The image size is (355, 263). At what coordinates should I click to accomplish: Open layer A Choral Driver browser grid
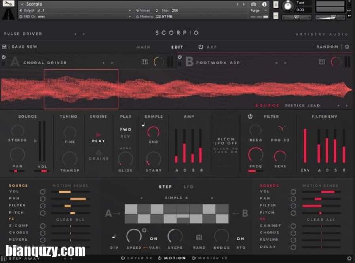click(144, 62)
